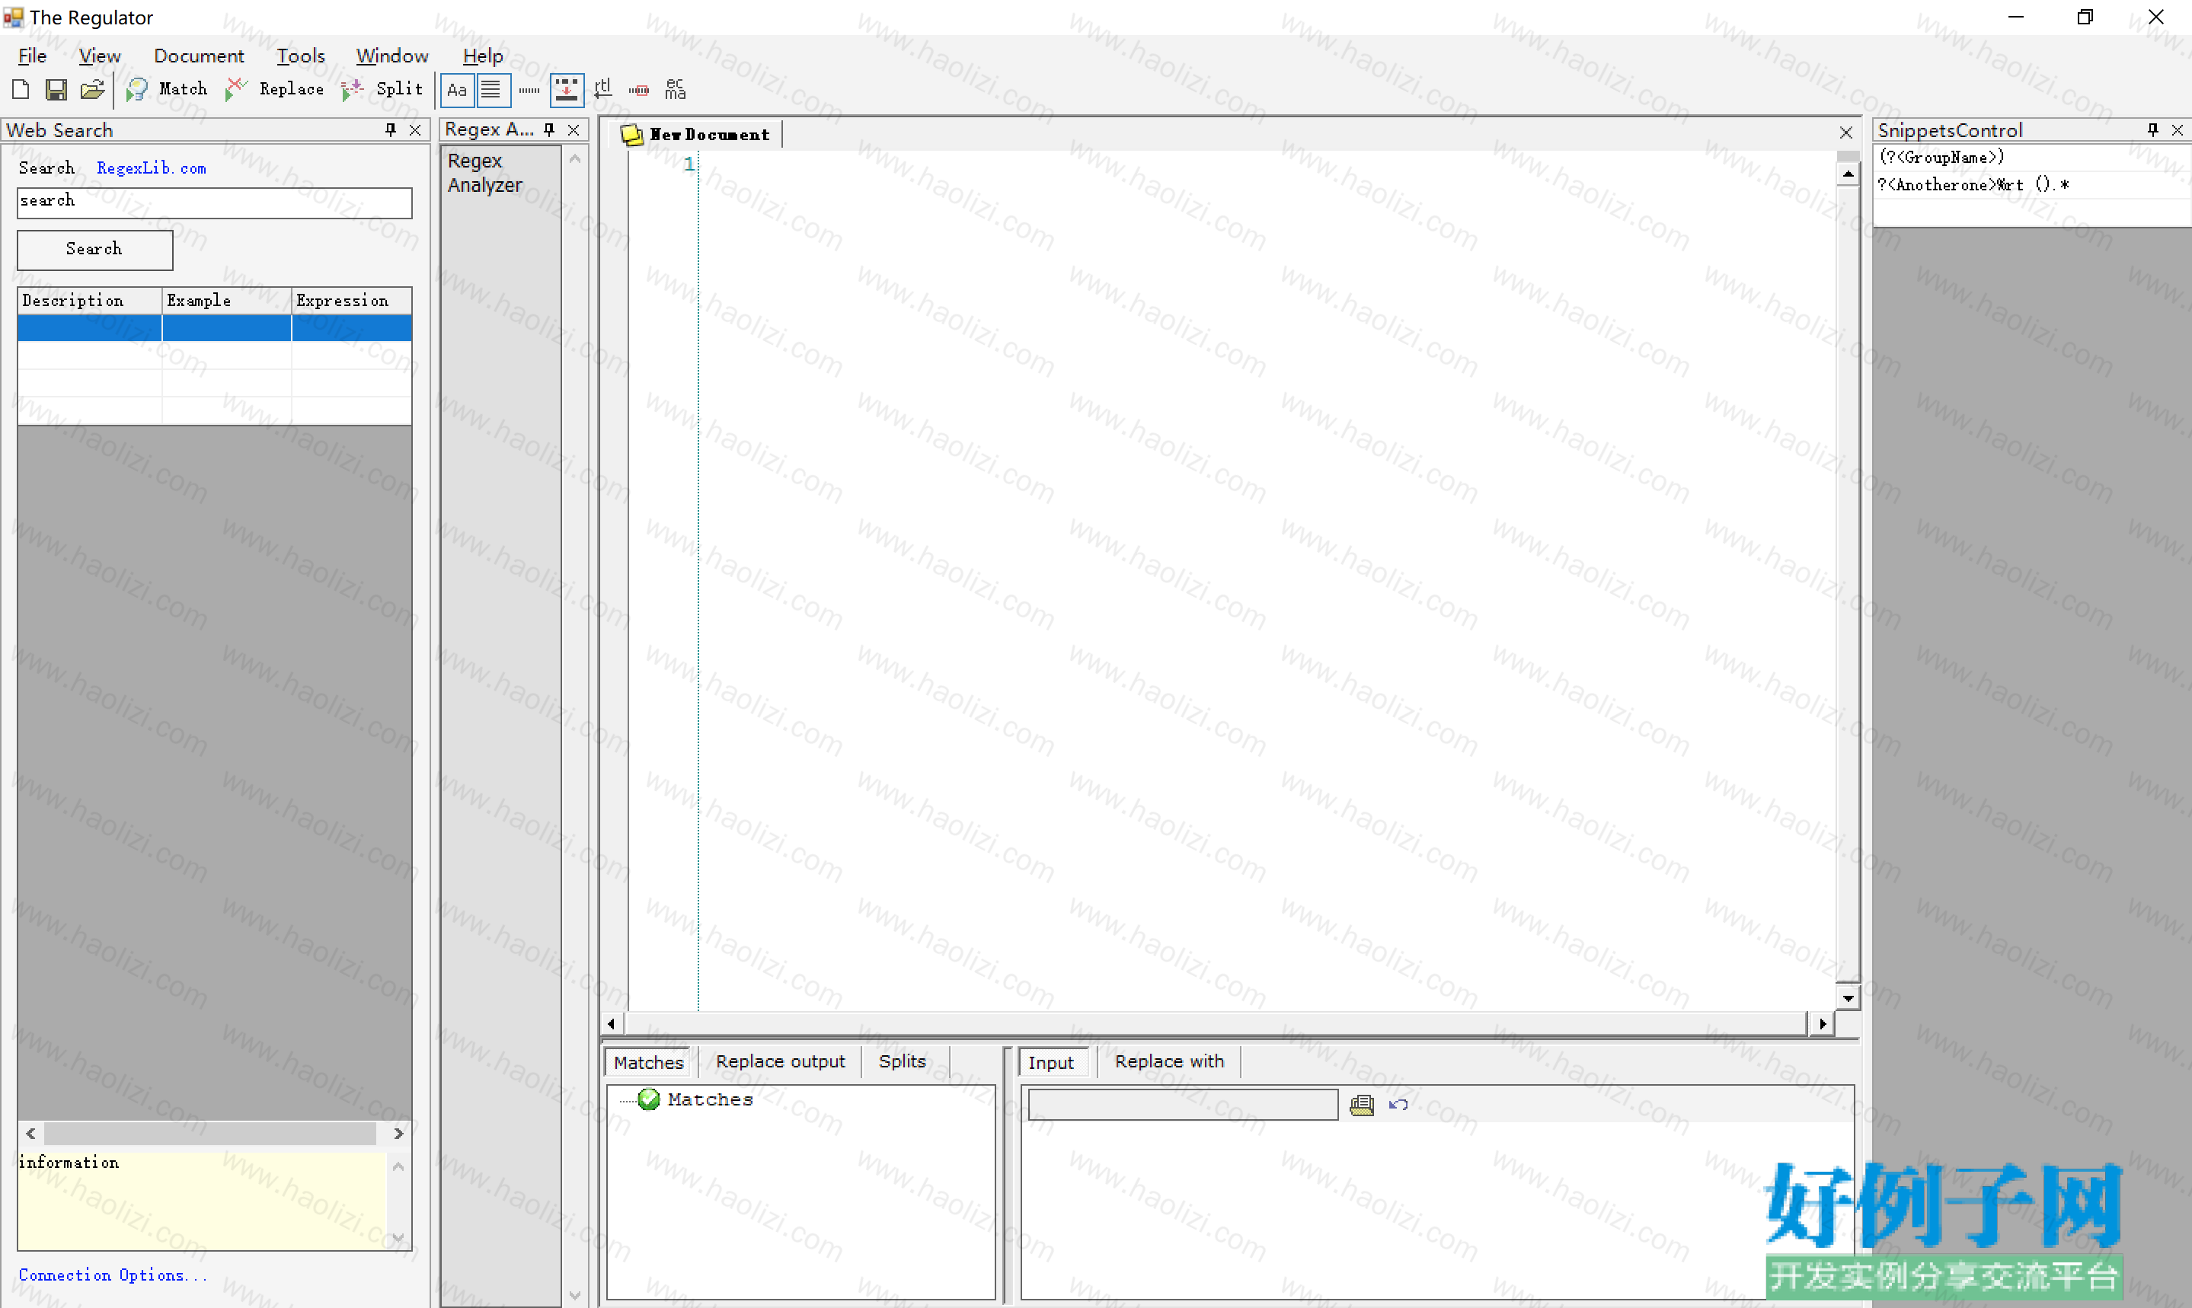Click the editor horizontal scrollbar track

point(1215,1023)
